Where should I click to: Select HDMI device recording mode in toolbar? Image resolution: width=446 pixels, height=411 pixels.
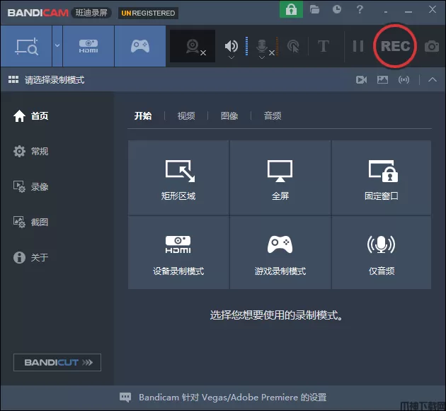pyautogui.click(x=88, y=46)
